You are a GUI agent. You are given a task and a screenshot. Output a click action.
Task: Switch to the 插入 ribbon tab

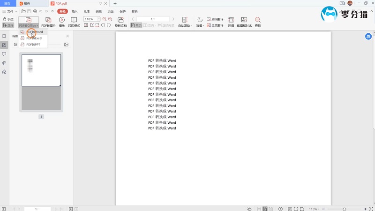tap(75, 11)
